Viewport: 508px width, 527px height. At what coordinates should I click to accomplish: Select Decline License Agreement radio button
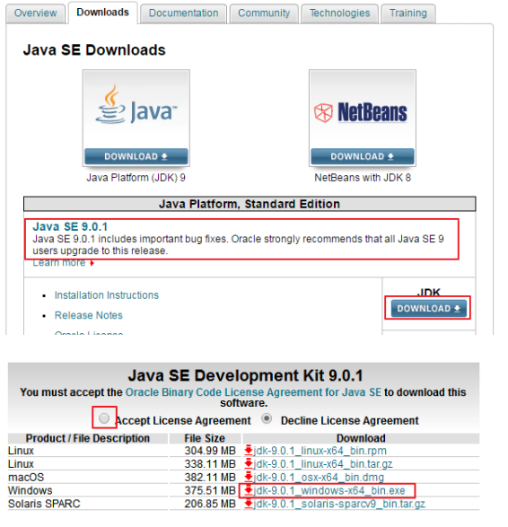[x=267, y=418]
